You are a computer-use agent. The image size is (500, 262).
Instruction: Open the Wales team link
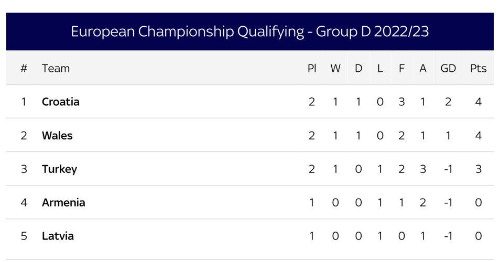point(57,135)
